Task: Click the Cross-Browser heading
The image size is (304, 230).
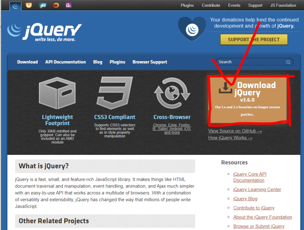Action: tap(172, 117)
